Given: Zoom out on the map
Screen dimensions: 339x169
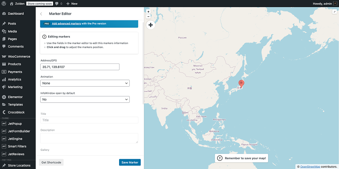Looking at the screenshot, I should [x=148, y=16].
